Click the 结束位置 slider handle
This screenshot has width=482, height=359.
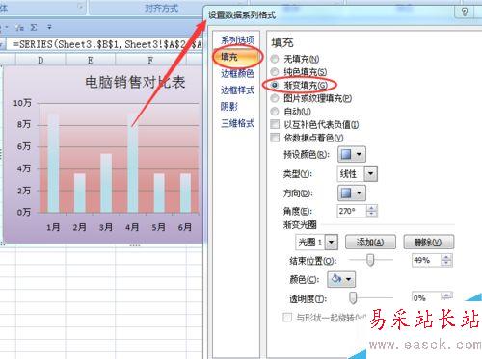[x=370, y=260]
